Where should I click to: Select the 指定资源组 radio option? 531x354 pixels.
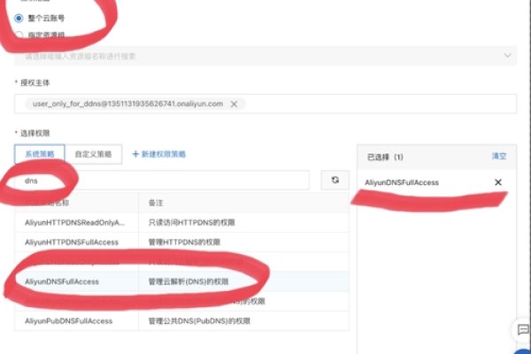(x=19, y=35)
